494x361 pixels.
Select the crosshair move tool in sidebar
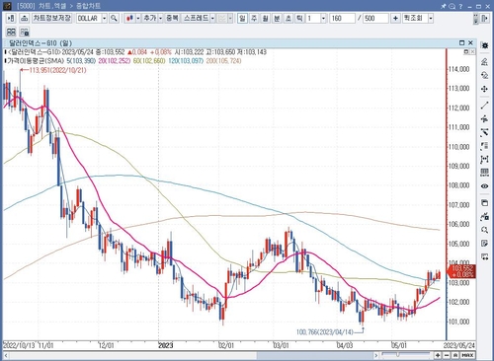click(484, 89)
